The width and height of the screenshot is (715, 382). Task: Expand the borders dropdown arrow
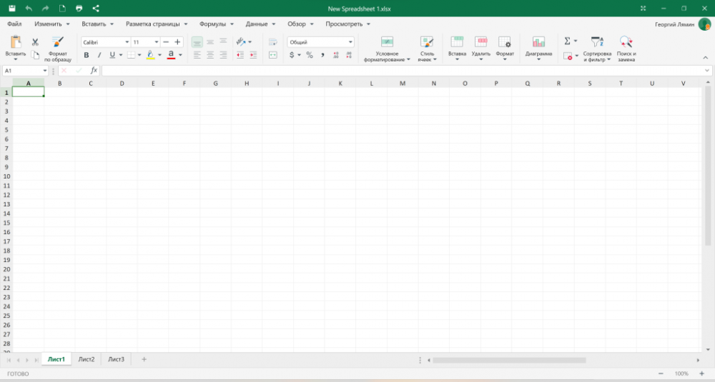[139, 55]
